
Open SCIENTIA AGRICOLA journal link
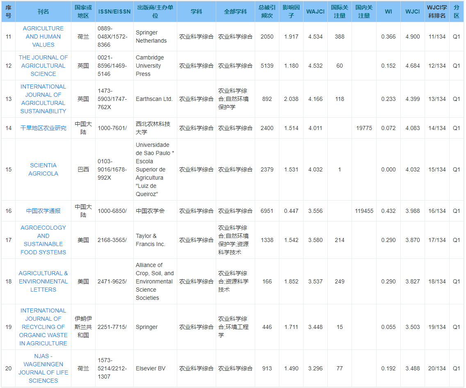[43, 169]
